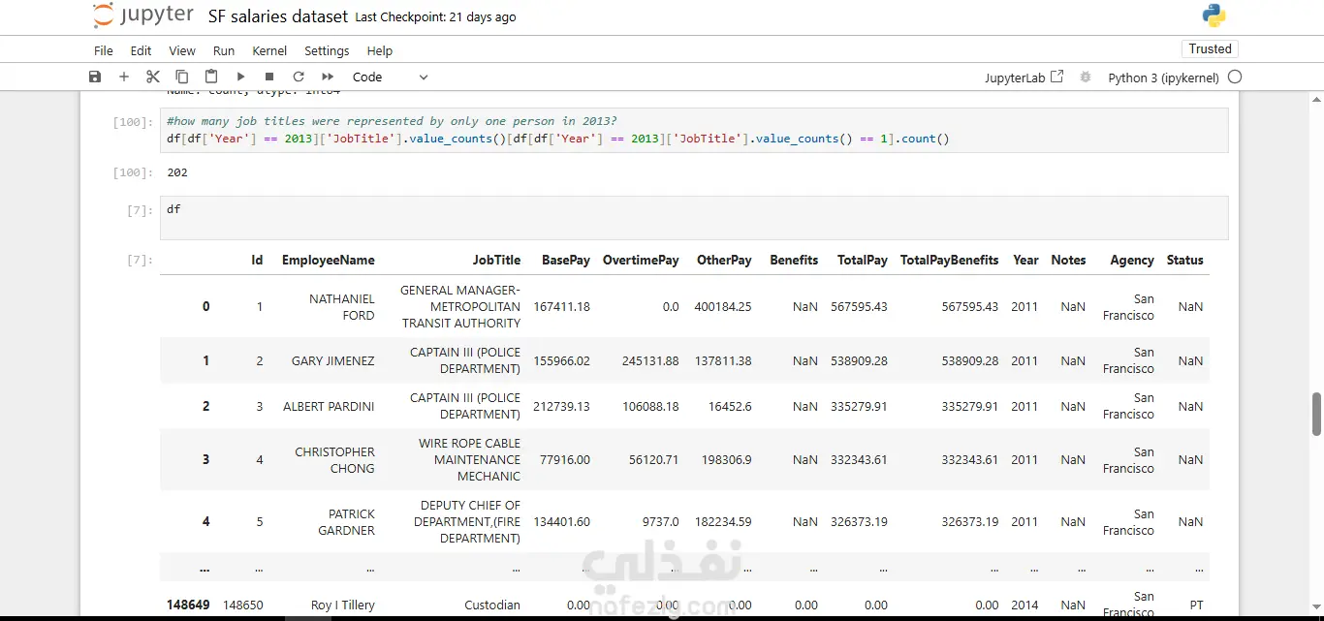1324x621 pixels.
Task: Copy the selected cell icon
Action: coord(181,77)
